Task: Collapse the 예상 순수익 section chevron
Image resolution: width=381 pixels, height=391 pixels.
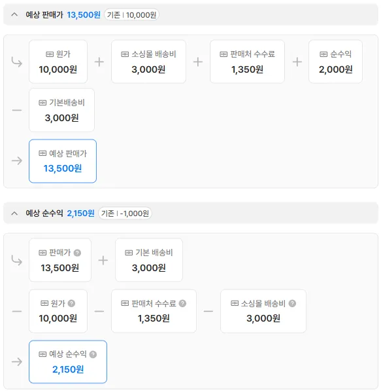Action: (14, 214)
